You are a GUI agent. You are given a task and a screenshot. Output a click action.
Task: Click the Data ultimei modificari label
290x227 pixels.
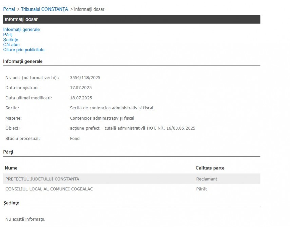click(29, 98)
